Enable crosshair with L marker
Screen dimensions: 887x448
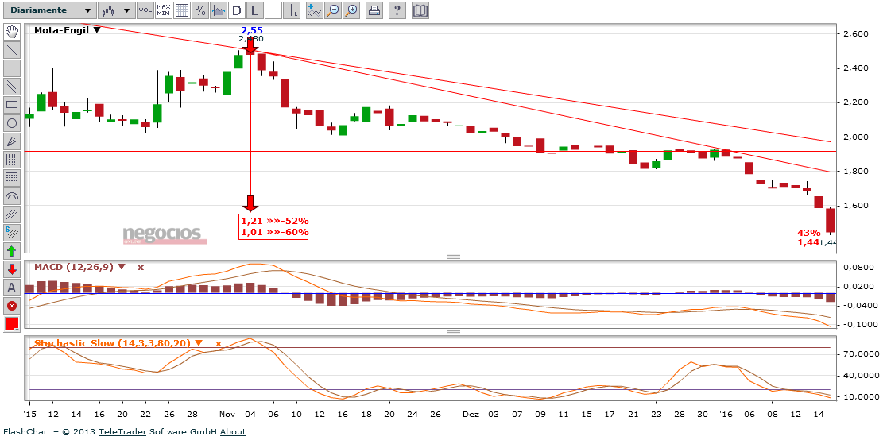[292, 10]
